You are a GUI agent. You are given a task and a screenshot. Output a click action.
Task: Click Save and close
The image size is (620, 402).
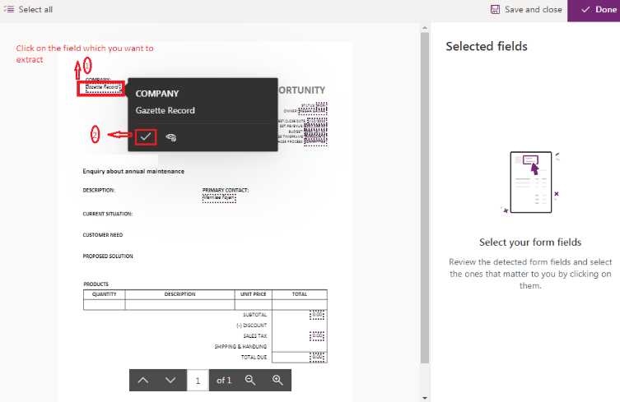526,10
